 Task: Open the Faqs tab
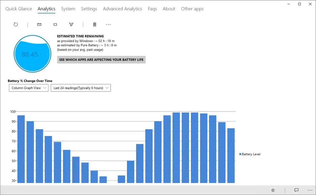(152, 9)
